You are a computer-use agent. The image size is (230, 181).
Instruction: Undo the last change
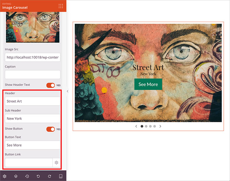(38, 176)
